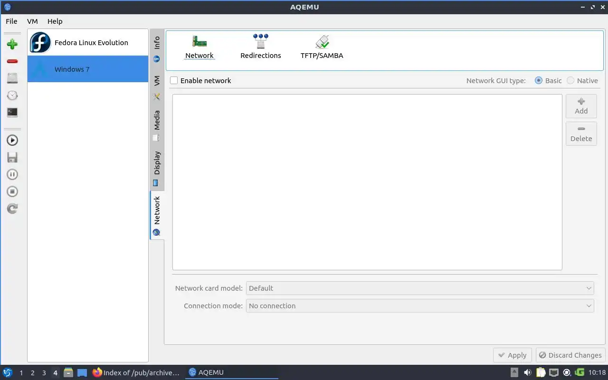The width and height of the screenshot is (608, 380).
Task: Click the clock snapshot icon in the left toolbar
Action: point(12,95)
